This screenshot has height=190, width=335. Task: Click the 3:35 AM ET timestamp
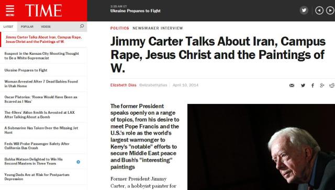click(x=119, y=6)
